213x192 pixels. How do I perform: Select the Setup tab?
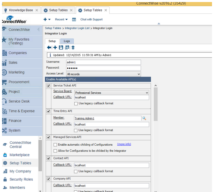pos(52,41)
